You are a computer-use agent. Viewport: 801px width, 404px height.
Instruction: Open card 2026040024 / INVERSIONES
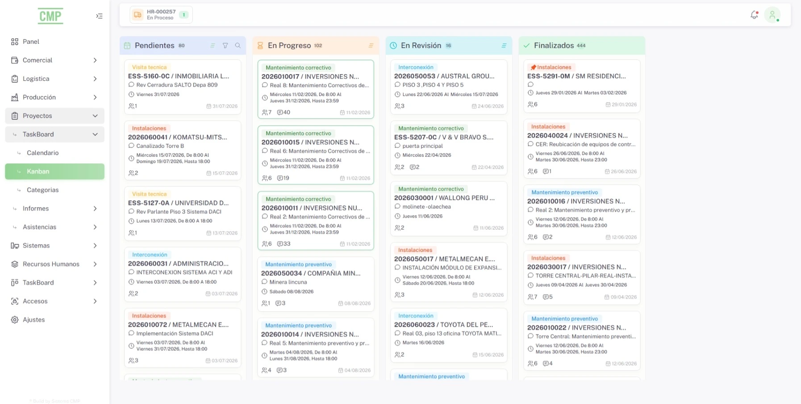pyautogui.click(x=582, y=149)
